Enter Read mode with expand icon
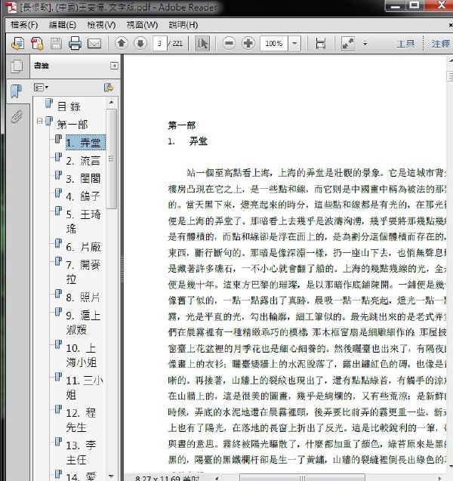The height and width of the screenshot is (481, 453). [x=348, y=44]
